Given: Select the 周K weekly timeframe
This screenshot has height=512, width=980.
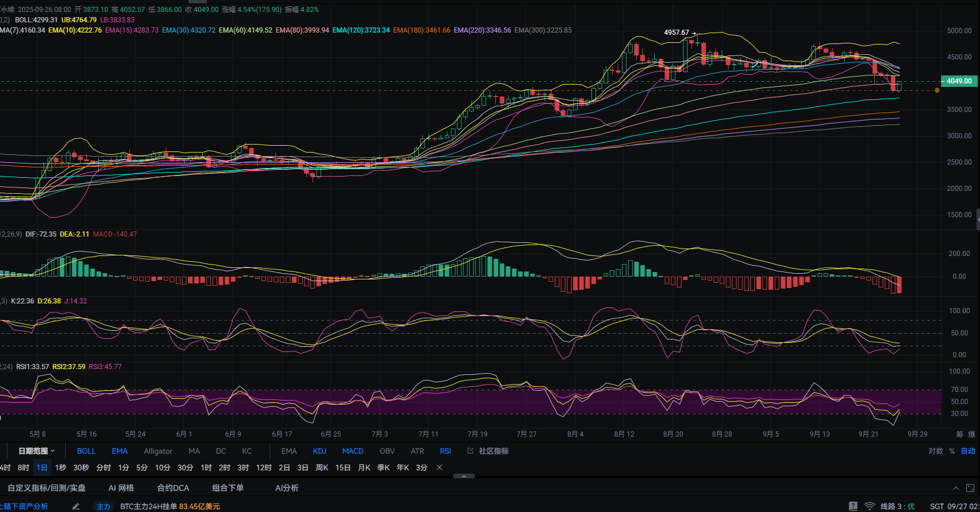Looking at the screenshot, I should [322, 467].
